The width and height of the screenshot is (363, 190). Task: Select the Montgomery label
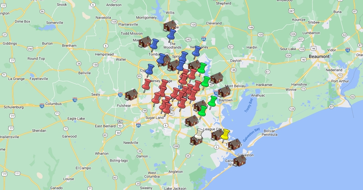(146, 17)
